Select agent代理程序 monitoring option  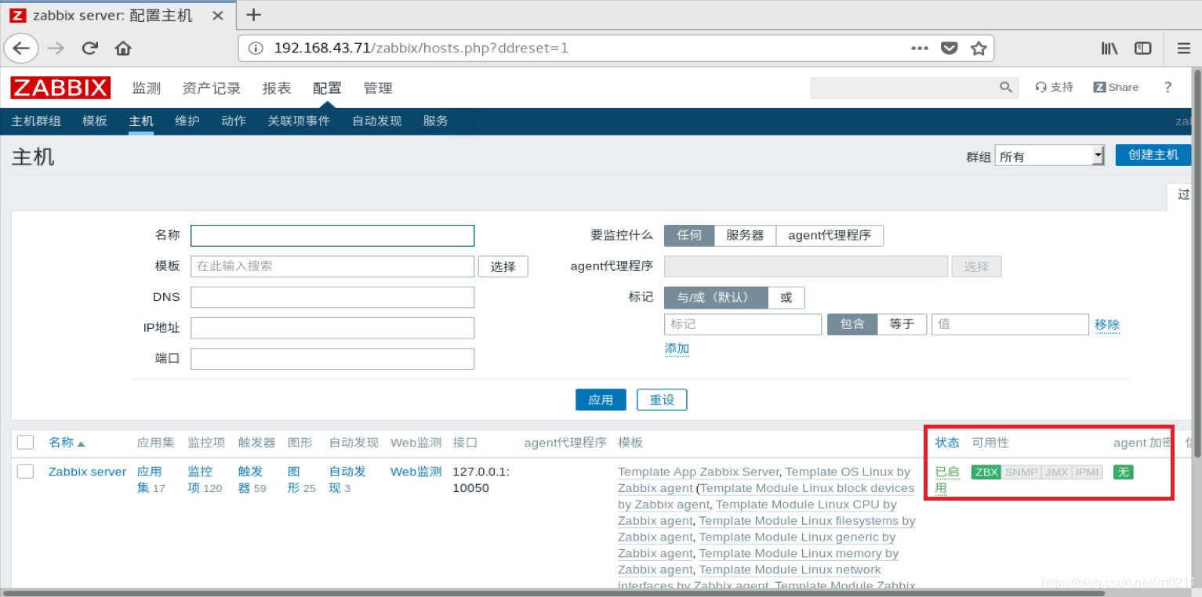click(x=830, y=235)
